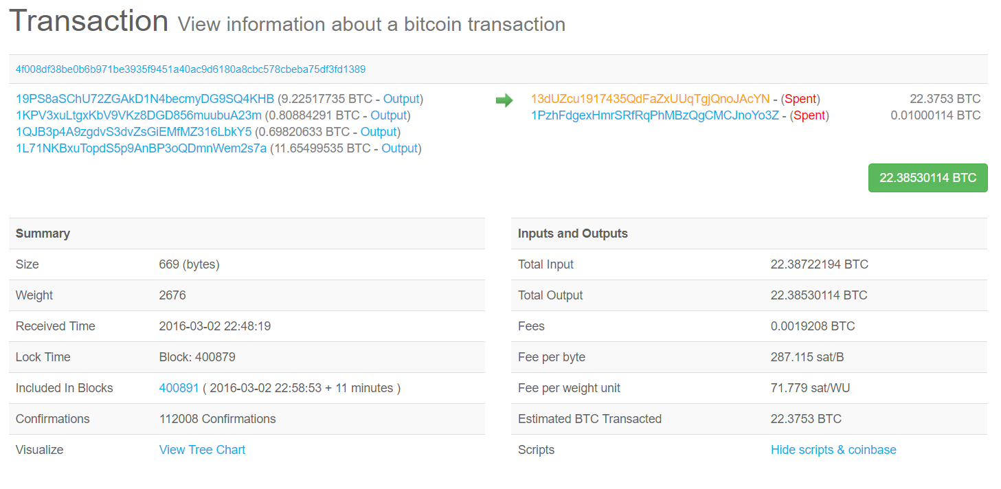Click the Spent link for 0.01000114 BTC output

(x=809, y=115)
